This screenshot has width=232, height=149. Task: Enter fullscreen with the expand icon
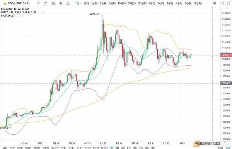pyautogui.click(x=229, y=3)
